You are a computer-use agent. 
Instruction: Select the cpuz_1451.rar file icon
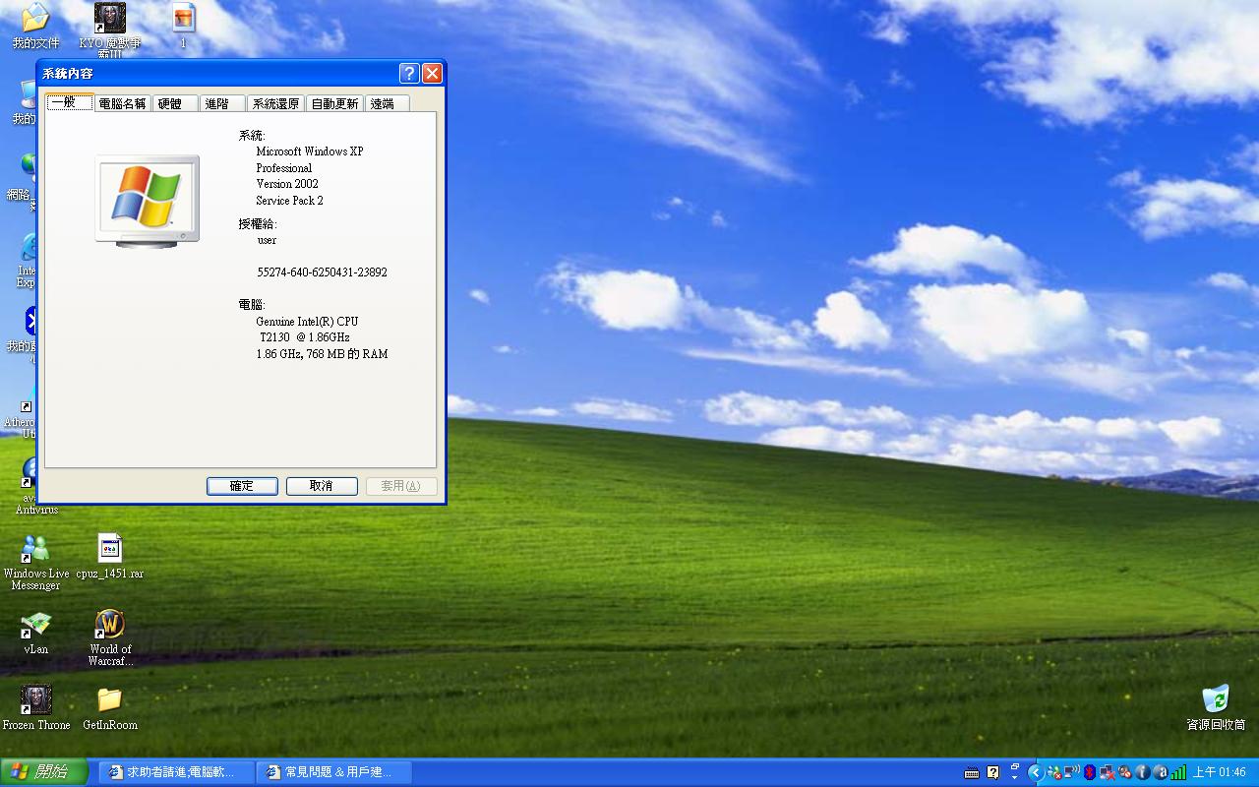click(x=109, y=550)
